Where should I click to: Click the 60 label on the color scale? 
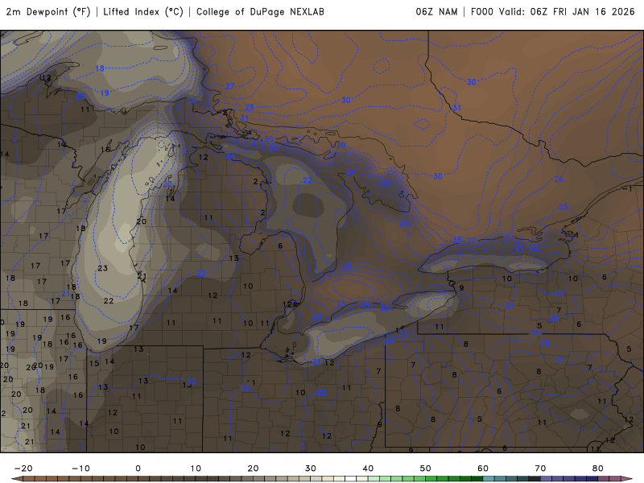(483, 469)
